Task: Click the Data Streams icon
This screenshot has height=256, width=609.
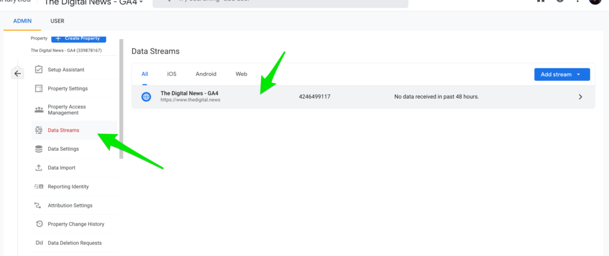Action: point(39,130)
